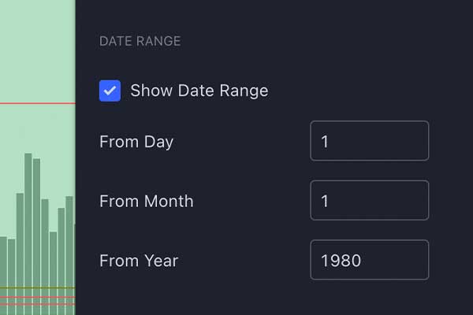Viewport: 473px width, 315px height.
Task: Click the checkmark inside the blue checkbox
Action: 110,91
